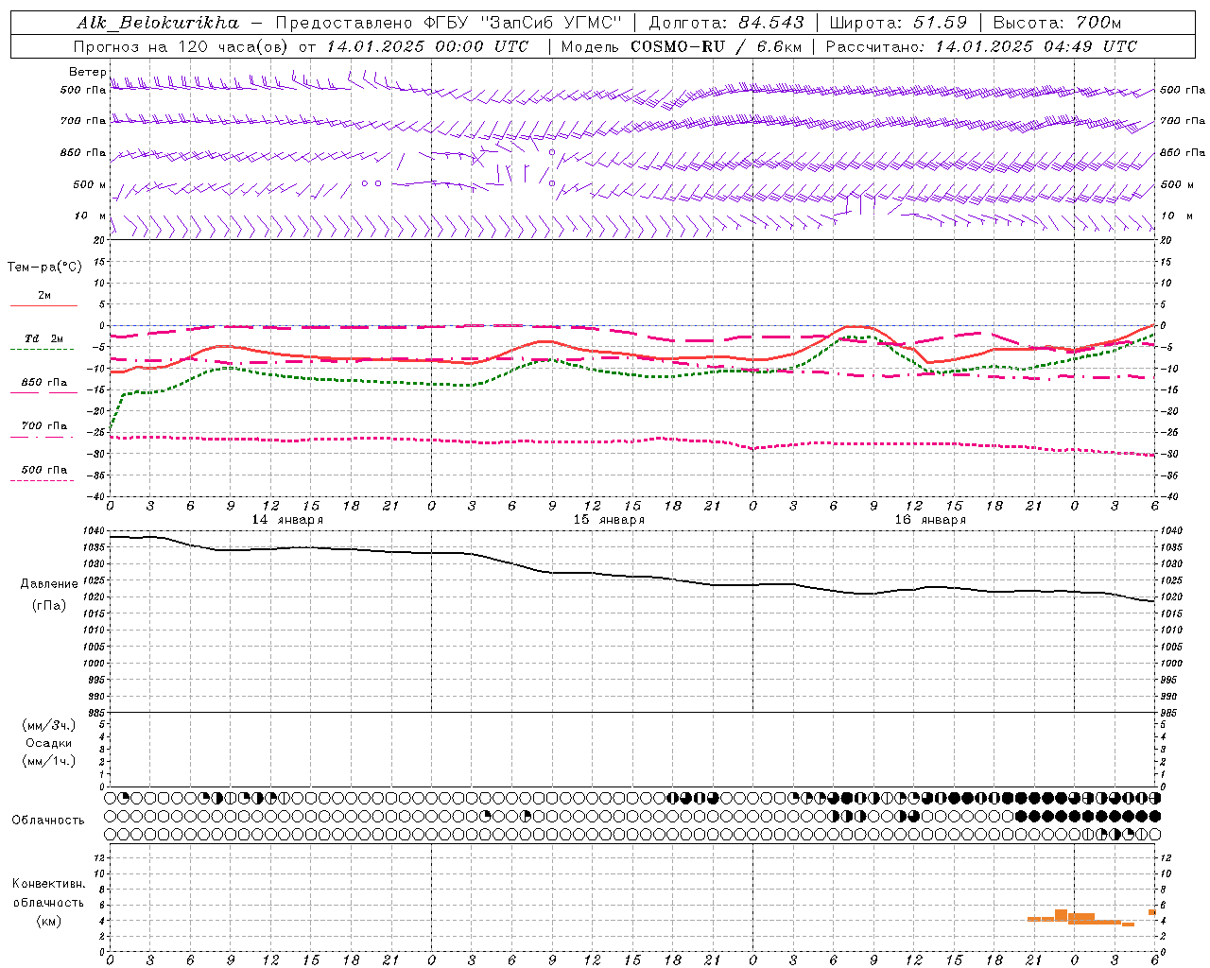Click 'Прогноз на 120 часа(ов)' forecast text
Viewport: 1210px width, 968px height.
[x=181, y=46]
